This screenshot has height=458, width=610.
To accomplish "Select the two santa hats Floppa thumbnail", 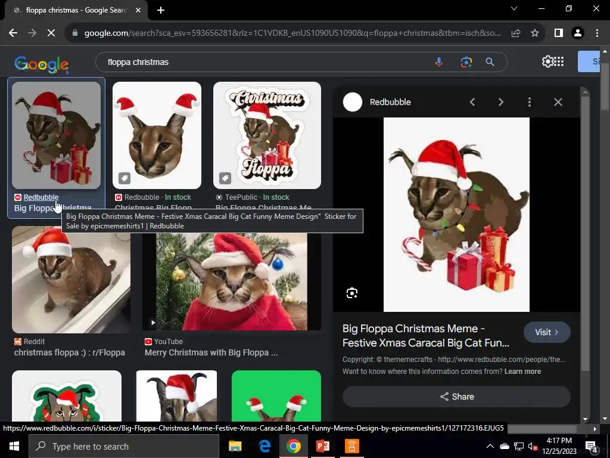I will [x=157, y=135].
